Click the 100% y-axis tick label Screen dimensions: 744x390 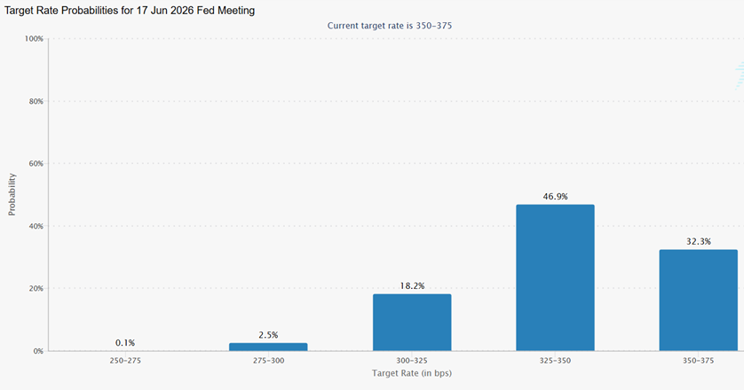(34, 39)
